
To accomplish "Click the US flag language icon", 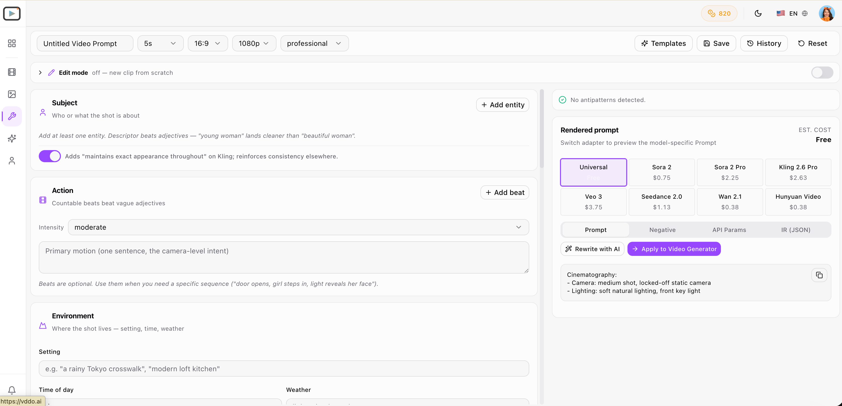I will (x=781, y=13).
